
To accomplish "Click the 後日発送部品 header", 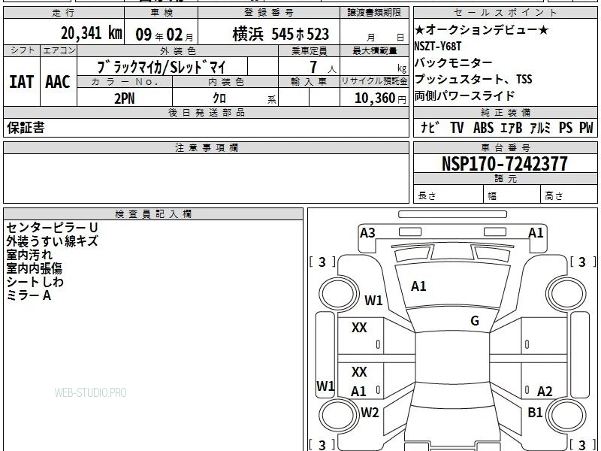I will tap(206, 112).
